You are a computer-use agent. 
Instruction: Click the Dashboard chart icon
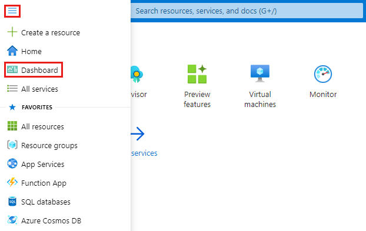pos(12,69)
